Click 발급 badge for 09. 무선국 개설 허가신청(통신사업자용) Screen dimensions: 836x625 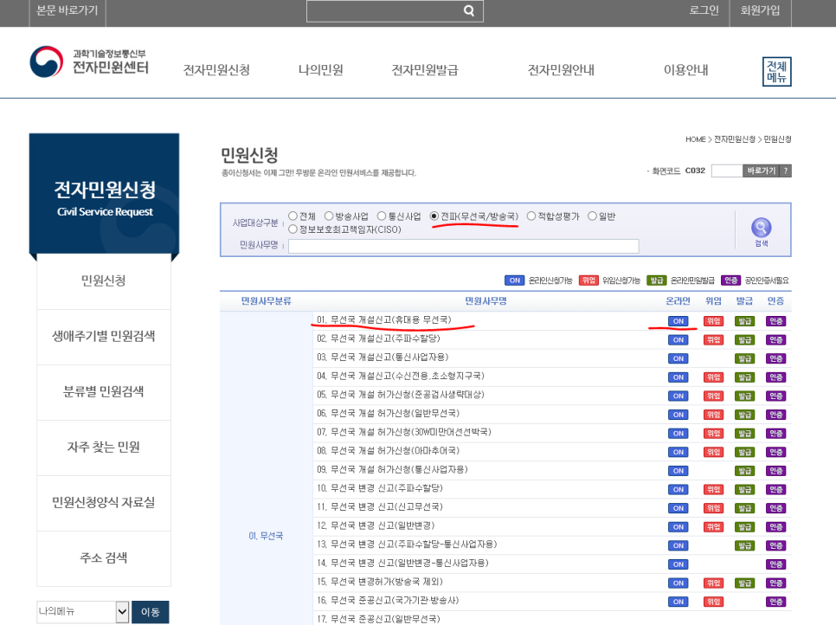pyautogui.click(x=744, y=470)
